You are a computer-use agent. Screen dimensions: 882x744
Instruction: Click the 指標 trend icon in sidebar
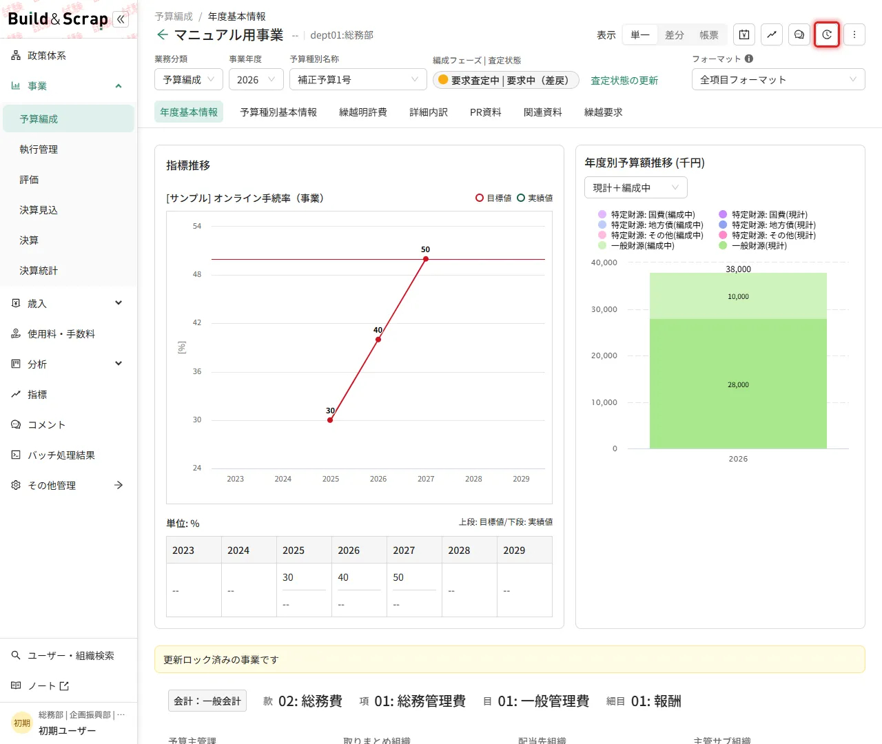point(16,394)
